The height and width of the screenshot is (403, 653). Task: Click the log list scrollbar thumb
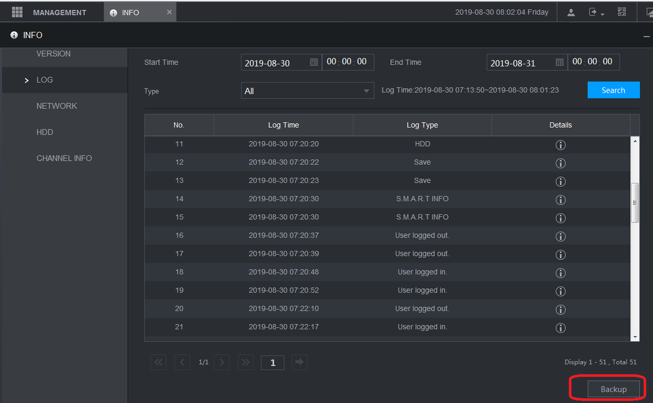(634, 202)
